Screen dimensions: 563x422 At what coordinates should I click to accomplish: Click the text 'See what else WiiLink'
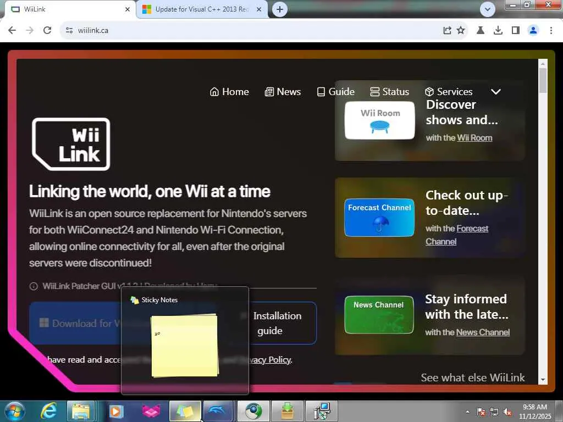[x=472, y=377]
